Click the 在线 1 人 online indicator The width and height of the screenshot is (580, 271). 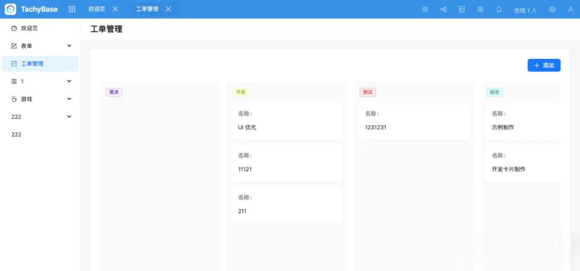[x=525, y=10]
